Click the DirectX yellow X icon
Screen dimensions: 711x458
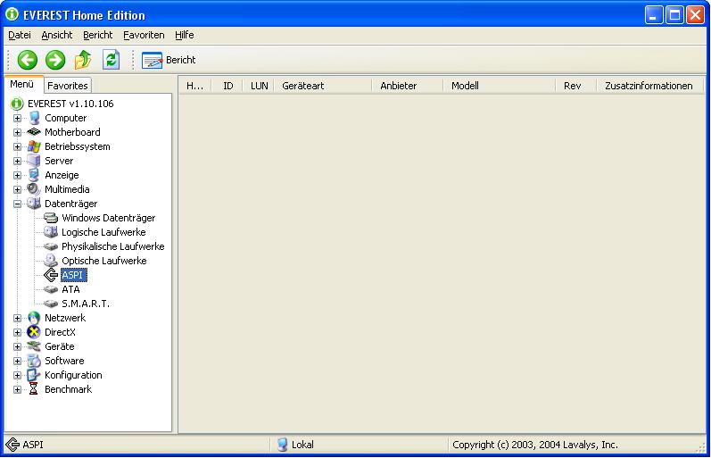[x=34, y=332]
